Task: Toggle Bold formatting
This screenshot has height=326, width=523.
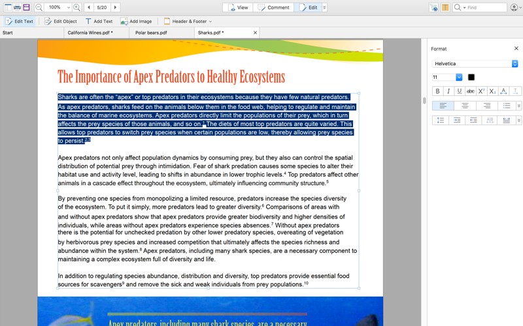Action: [x=437, y=91]
